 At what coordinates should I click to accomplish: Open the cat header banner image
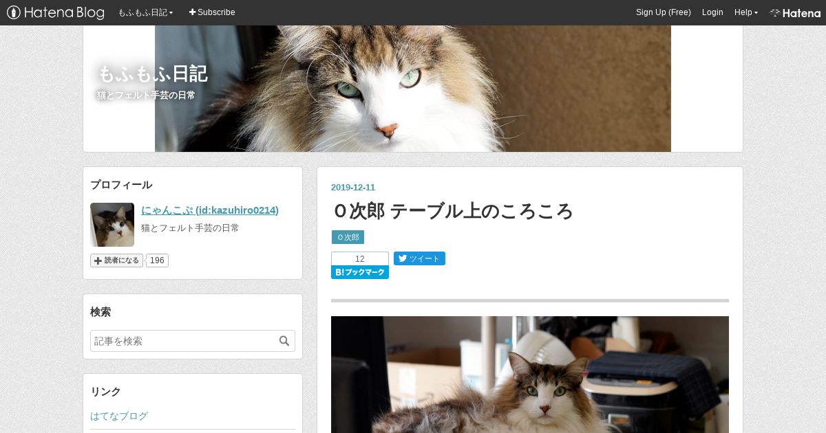[413, 89]
